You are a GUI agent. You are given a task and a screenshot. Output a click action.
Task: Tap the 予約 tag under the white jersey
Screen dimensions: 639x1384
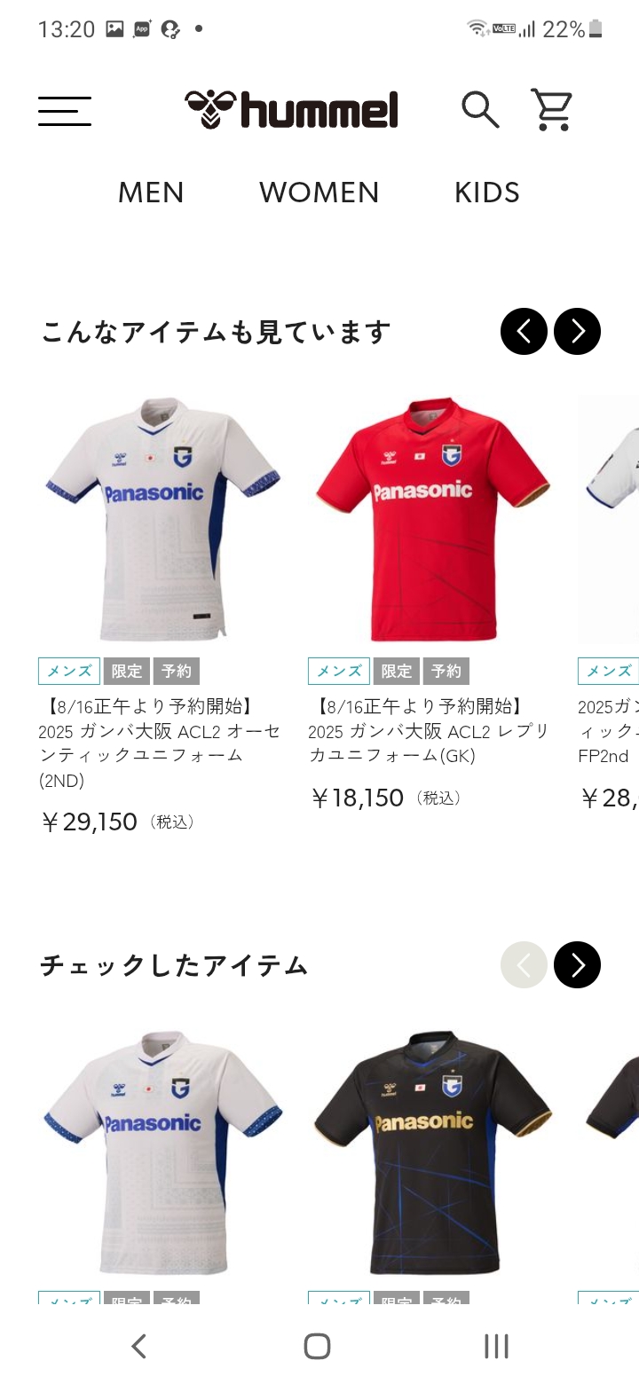tap(177, 672)
